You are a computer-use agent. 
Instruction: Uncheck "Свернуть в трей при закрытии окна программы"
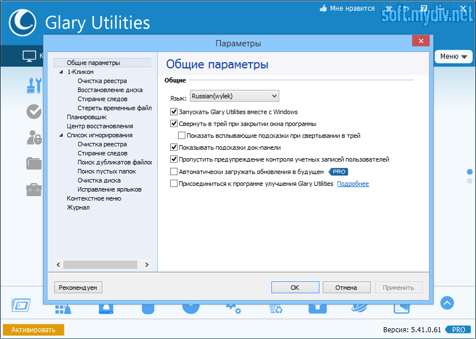click(174, 124)
